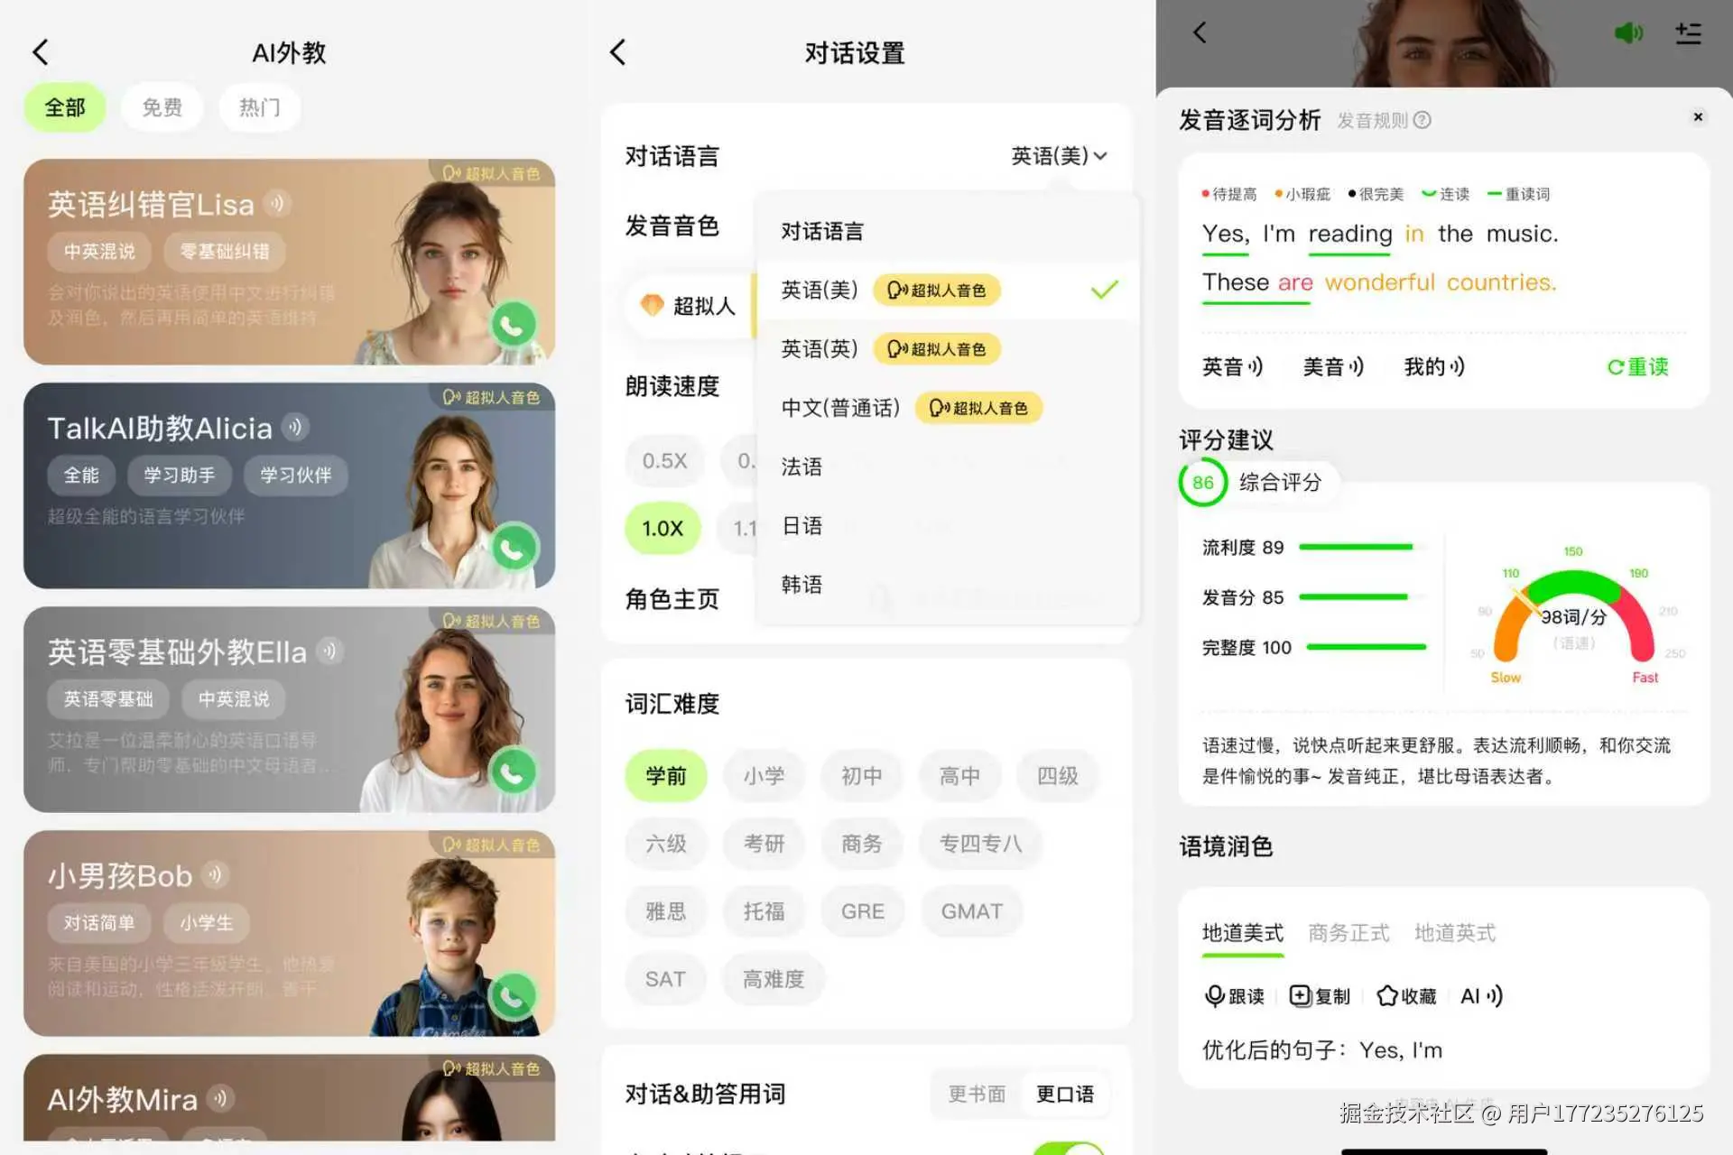Choose 日语 from the language dropdown

point(802,525)
